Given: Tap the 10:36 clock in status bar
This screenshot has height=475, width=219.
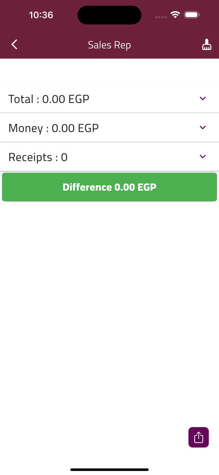Looking at the screenshot, I should [x=41, y=15].
